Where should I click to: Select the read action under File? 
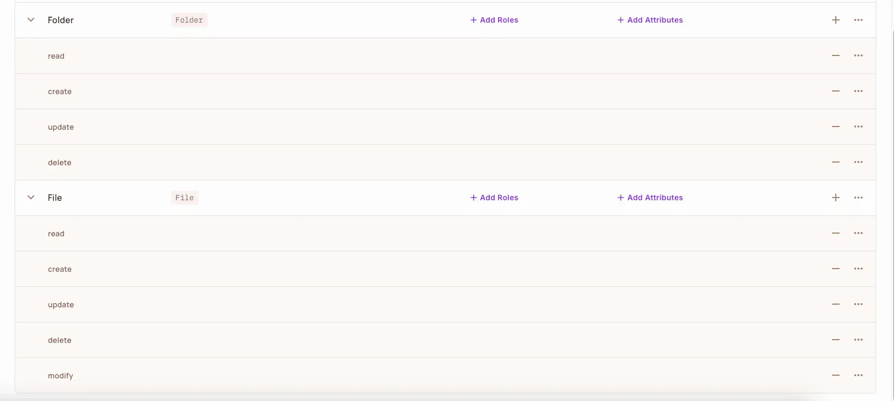tap(56, 234)
